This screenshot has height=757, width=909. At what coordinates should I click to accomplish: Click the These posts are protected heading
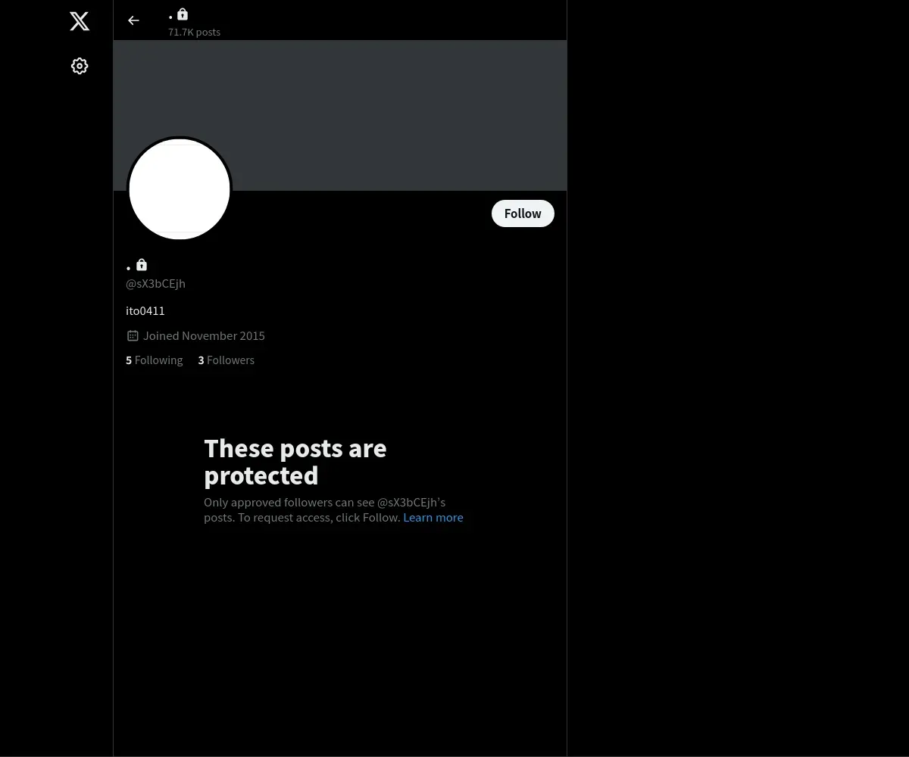click(x=295, y=462)
